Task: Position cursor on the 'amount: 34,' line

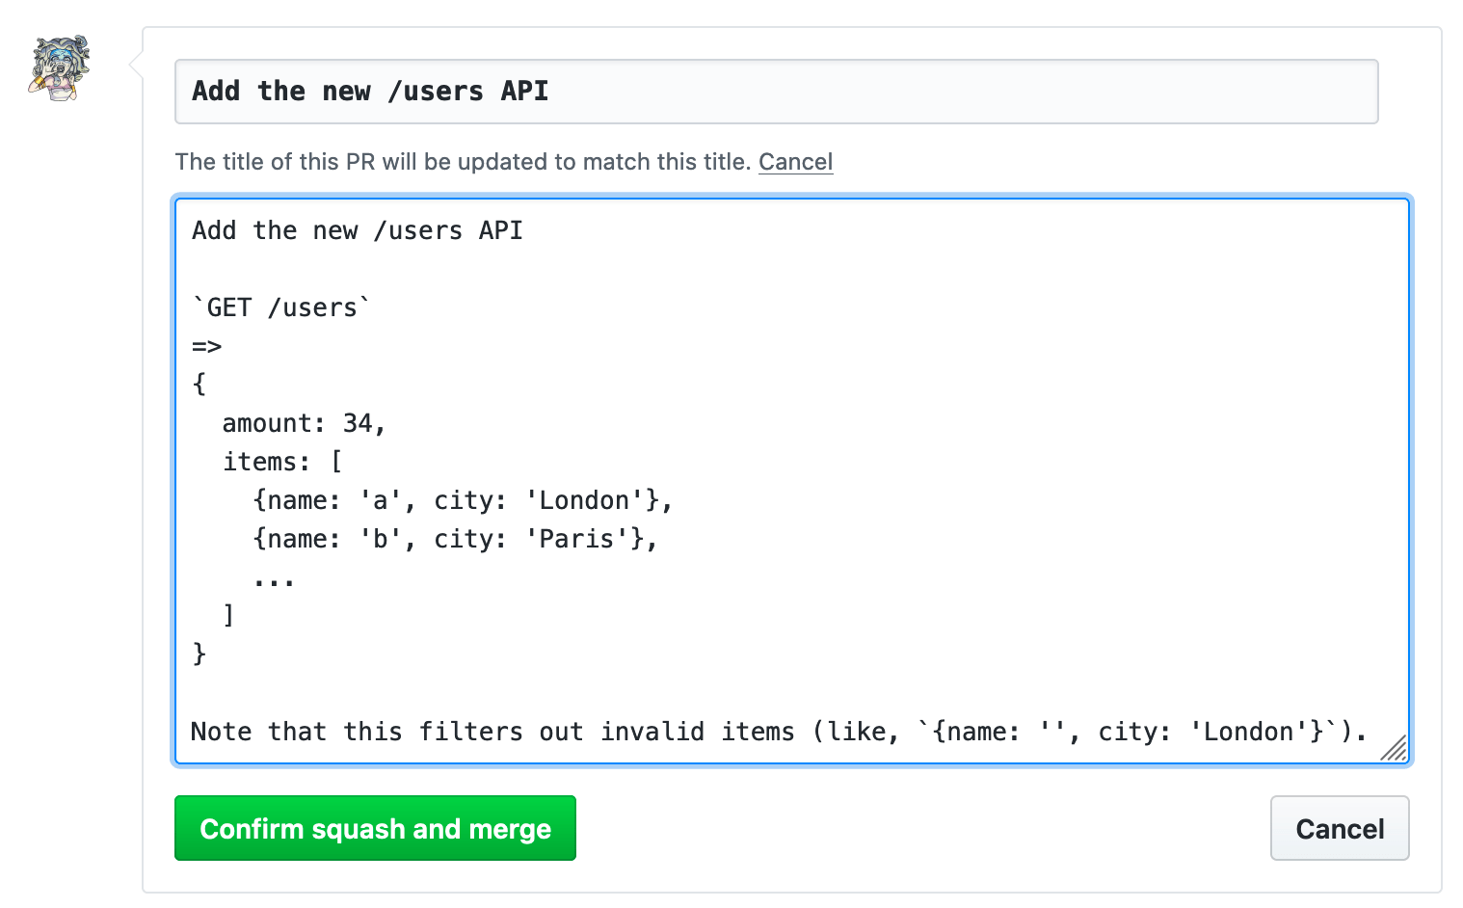Action: pyautogui.click(x=304, y=422)
